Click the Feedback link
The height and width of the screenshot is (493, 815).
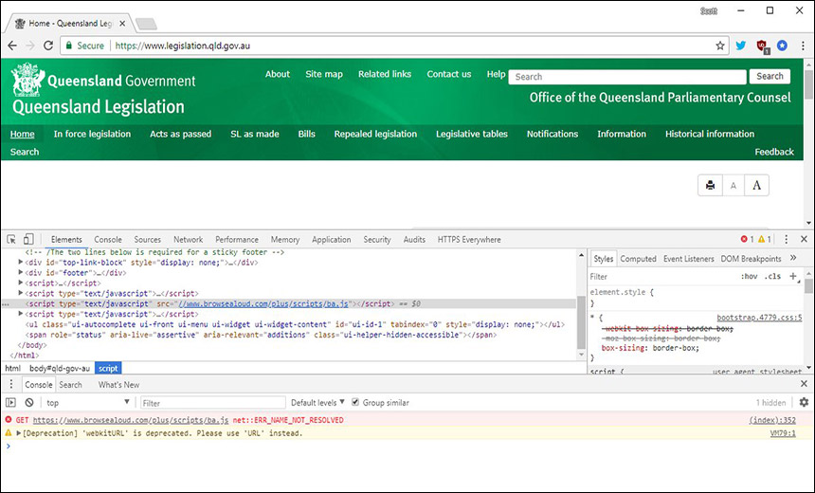click(x=774, y=152)
